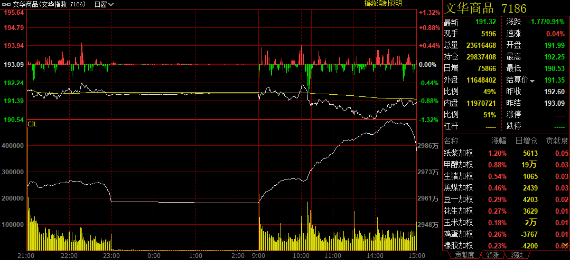Switch to the 领涨 tab
570x260 pixels.
click(x=492, y=255)
